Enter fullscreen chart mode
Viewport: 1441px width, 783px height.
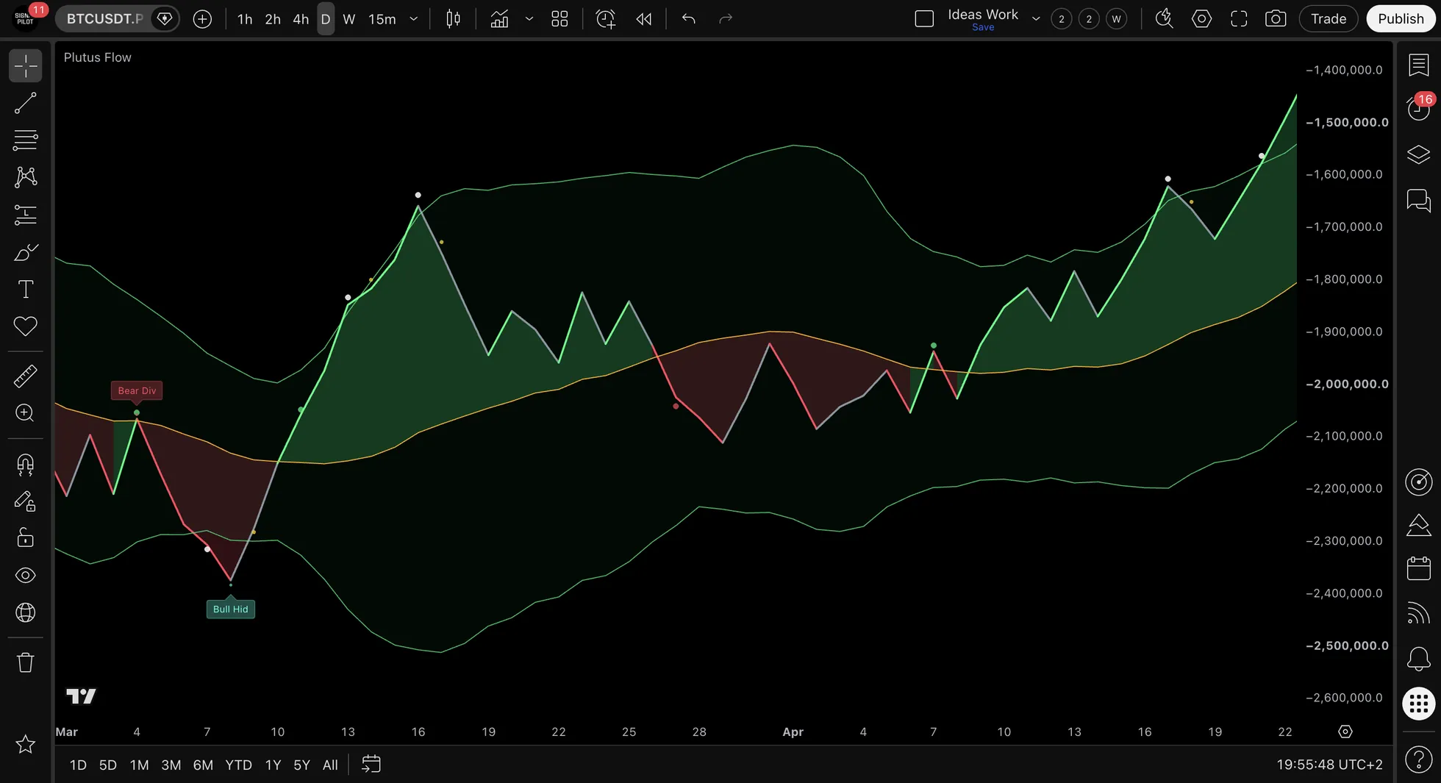pyautogui.click(x=1239, y=19)
